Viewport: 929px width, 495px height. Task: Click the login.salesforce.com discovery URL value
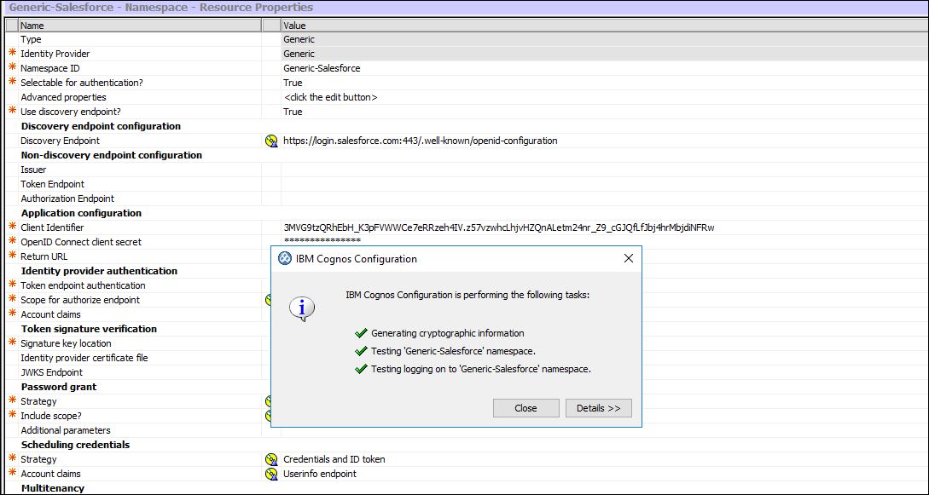point(420,141)
